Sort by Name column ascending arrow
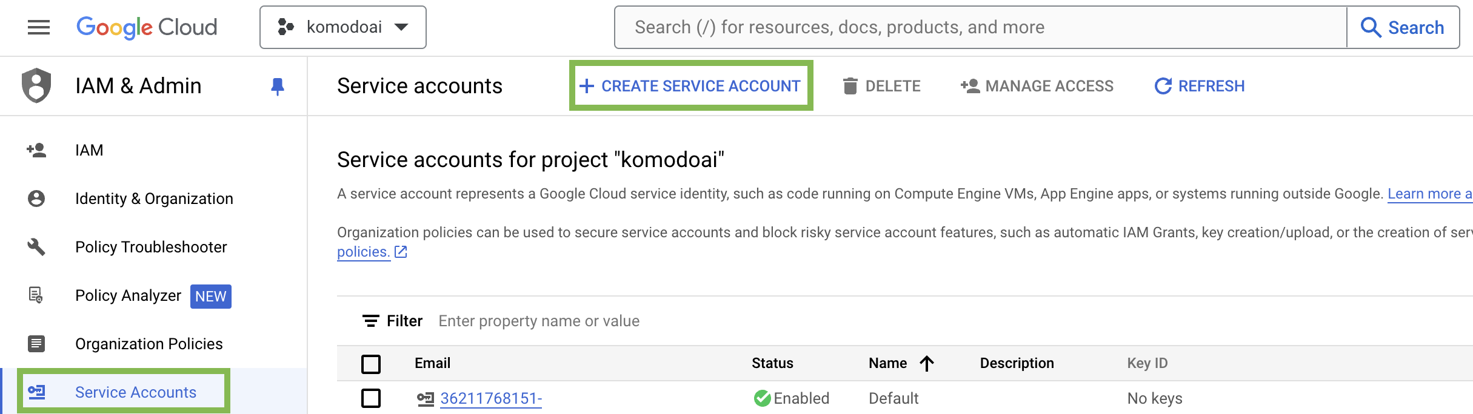 (927, 363)
